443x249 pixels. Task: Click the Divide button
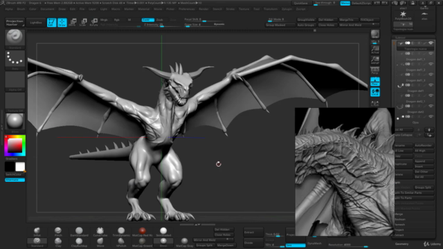click(253, 243)
